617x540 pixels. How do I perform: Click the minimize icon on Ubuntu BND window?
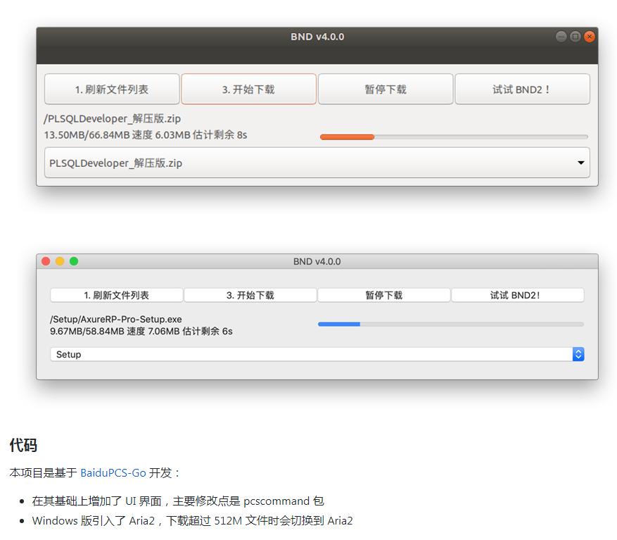click(x=561, y=37)
